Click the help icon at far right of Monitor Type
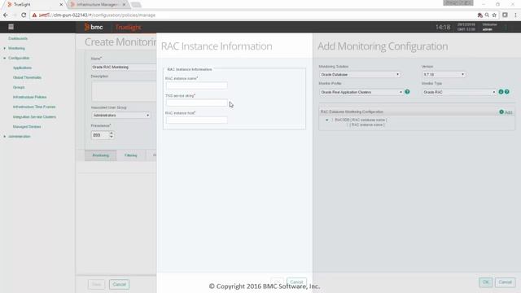This screenshot has width=521, height=293. 506,92
